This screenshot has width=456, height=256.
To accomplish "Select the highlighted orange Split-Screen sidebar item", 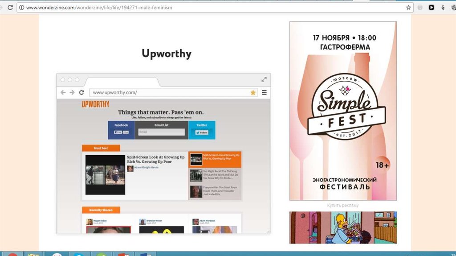I will pyautogui.click(x=215, y=159).
